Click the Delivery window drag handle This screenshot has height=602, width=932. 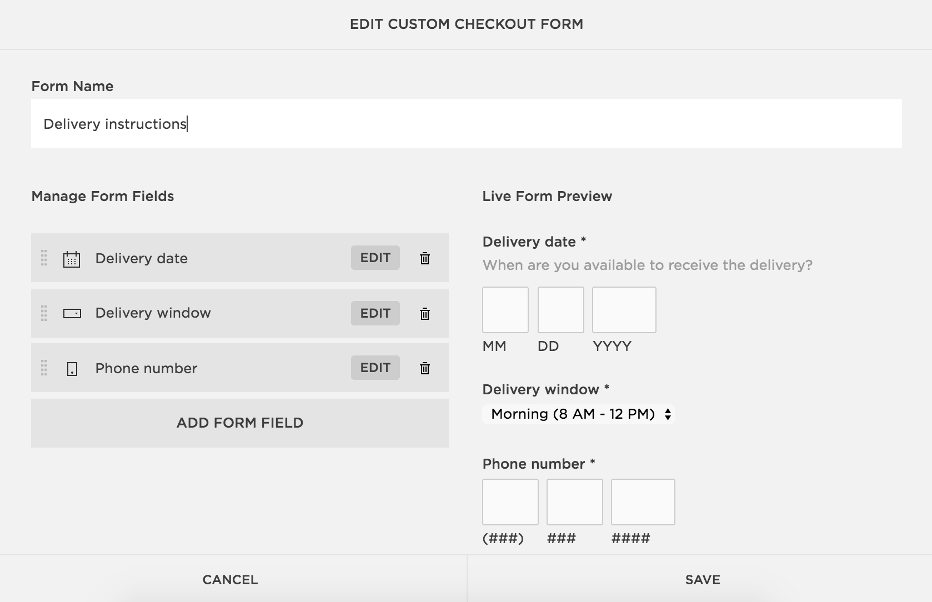[44, 313]
